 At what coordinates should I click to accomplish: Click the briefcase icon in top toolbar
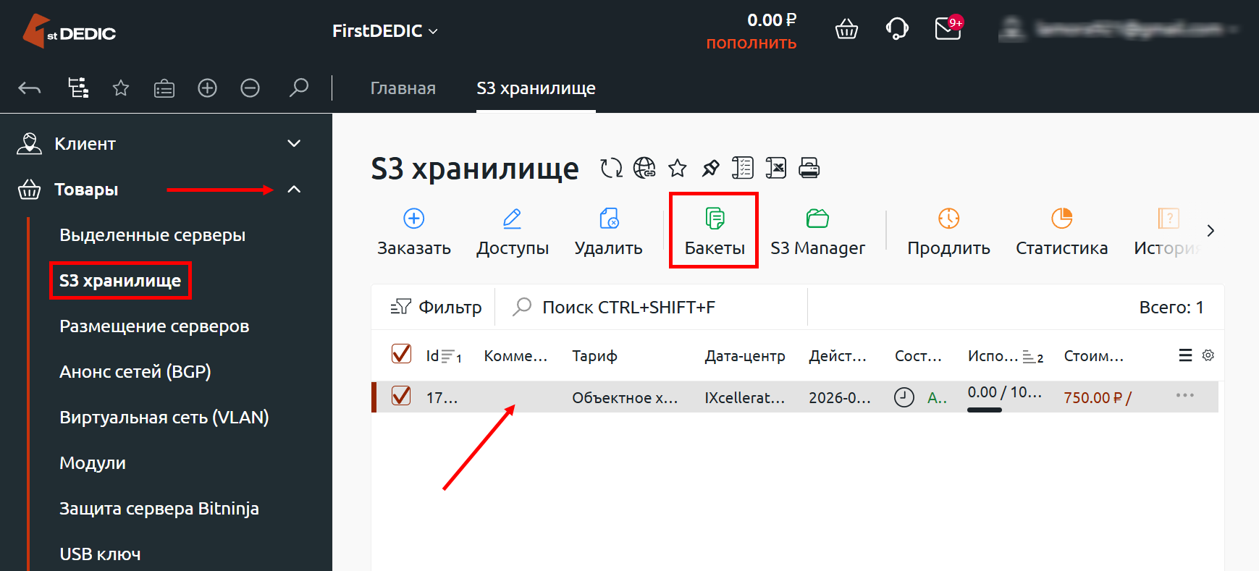[164, 88]
